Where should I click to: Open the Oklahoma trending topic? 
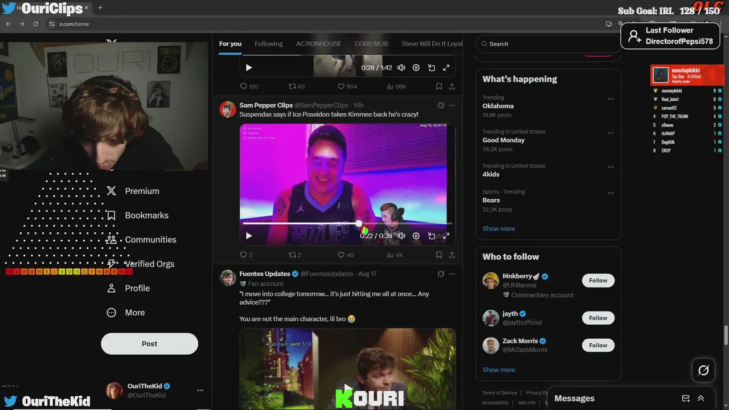pyautogui.click(x=498, y=106)
